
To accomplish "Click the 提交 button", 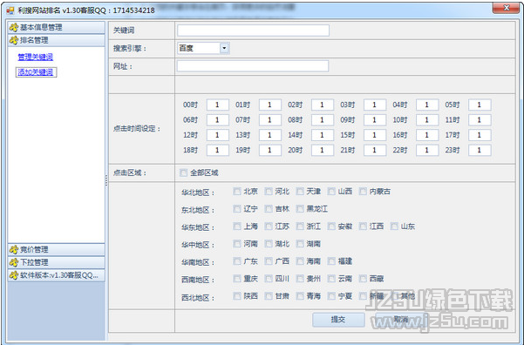I will [338, 320].
